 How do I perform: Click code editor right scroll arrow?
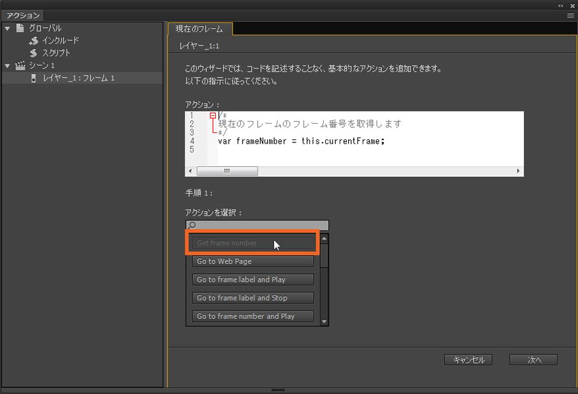click(x=519, y=171)
